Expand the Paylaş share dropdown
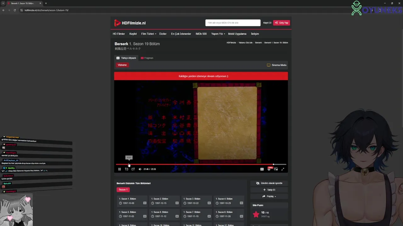The width and height of the screenshot is (403, 226). (269, 196)
